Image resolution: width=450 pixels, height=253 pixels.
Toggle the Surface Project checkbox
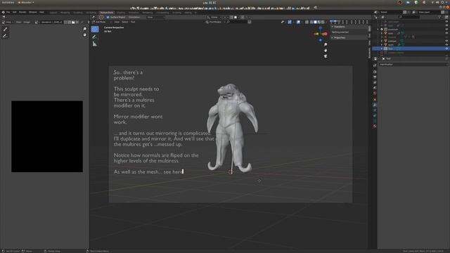point(108,17)
